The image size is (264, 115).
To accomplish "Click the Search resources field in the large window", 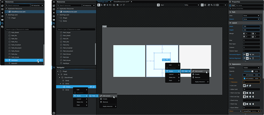I will point(69,5).
